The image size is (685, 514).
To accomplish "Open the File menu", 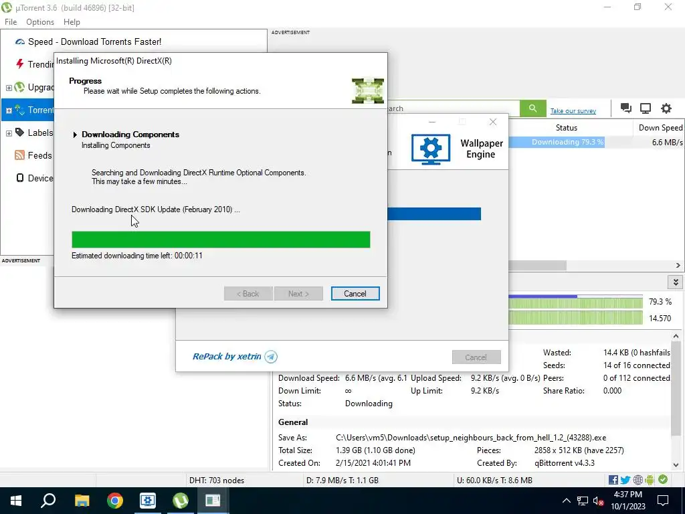I will click(x=11, y=22).
